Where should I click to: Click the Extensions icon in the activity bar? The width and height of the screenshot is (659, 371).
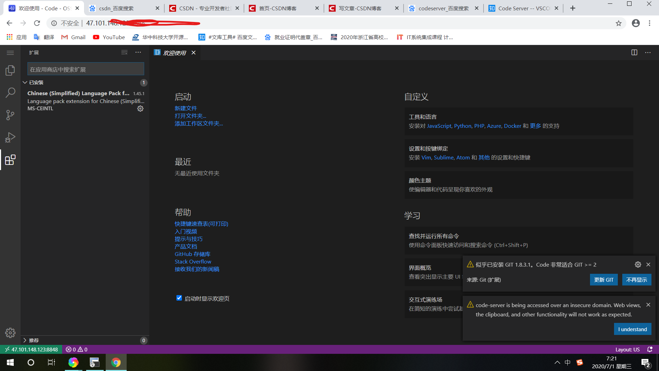(10, 160)
